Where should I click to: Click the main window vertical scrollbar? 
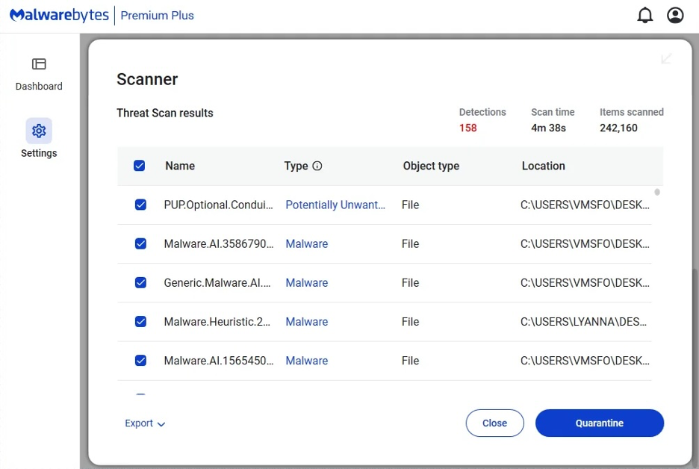pos(695,367)
